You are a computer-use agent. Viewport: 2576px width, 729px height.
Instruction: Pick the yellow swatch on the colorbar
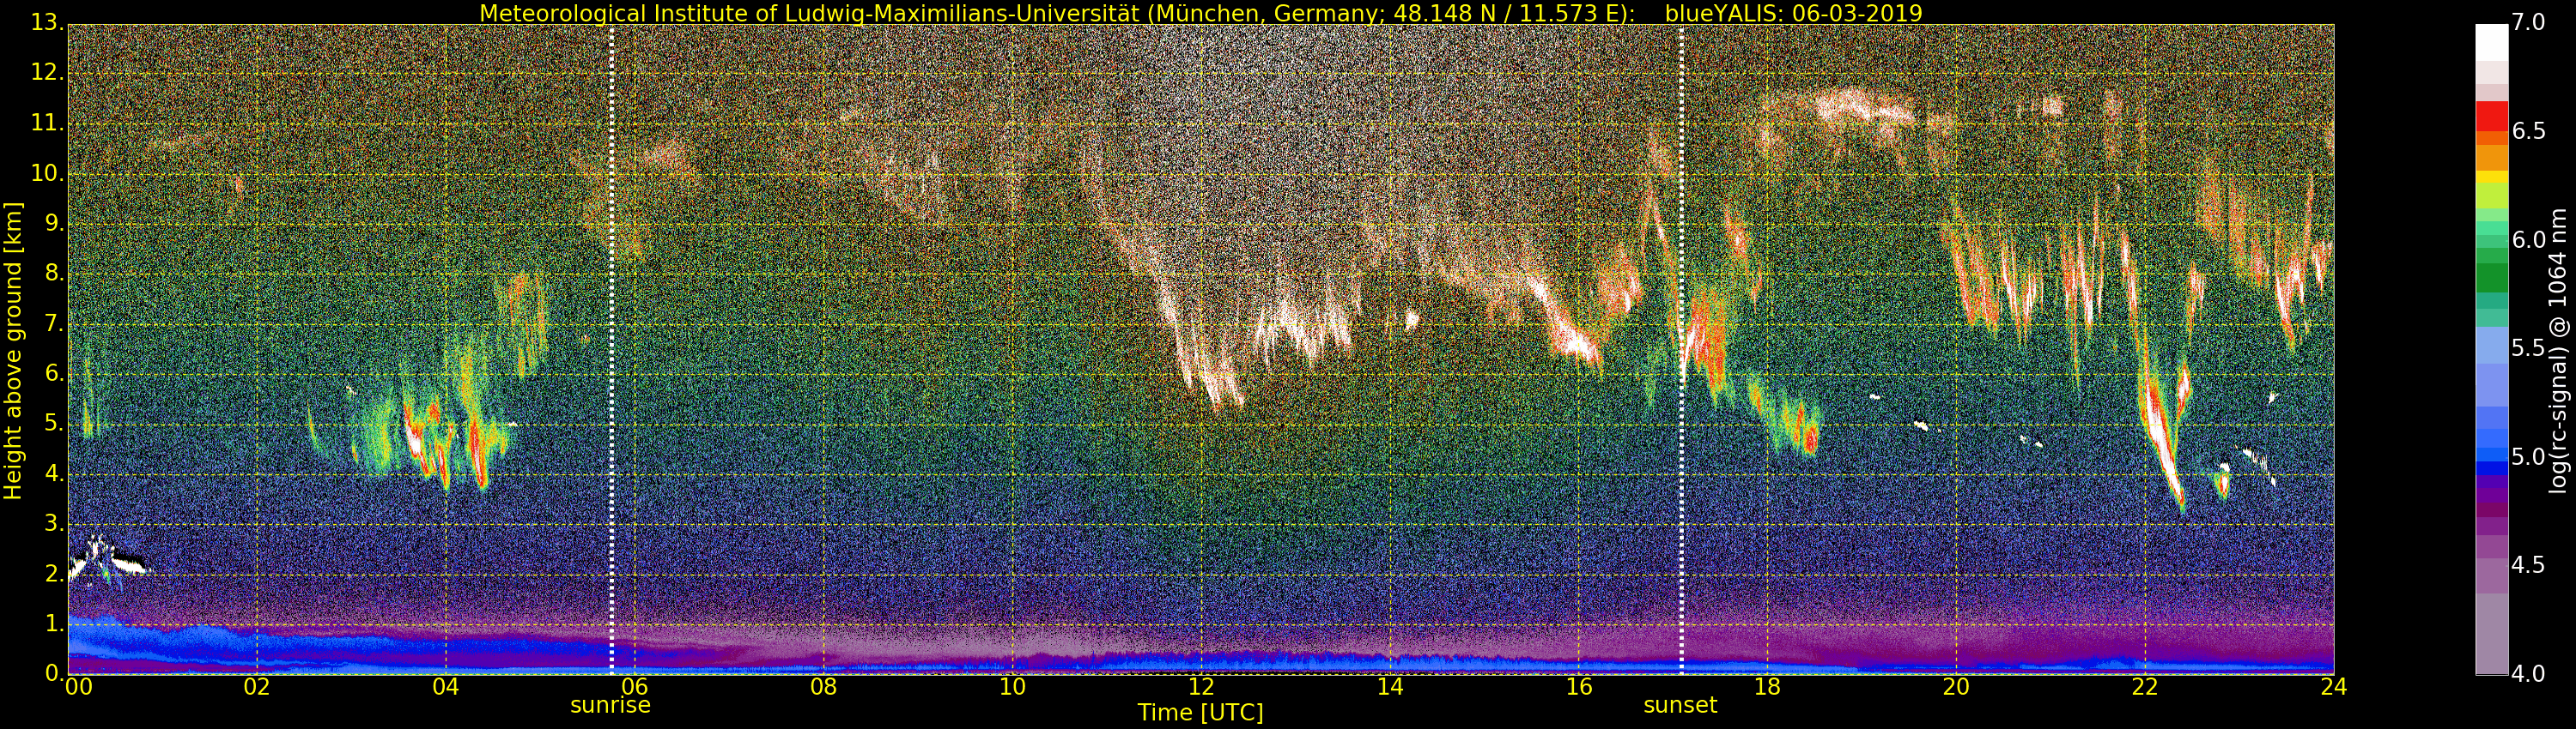pyautogui.click(x=2491, y=177)
